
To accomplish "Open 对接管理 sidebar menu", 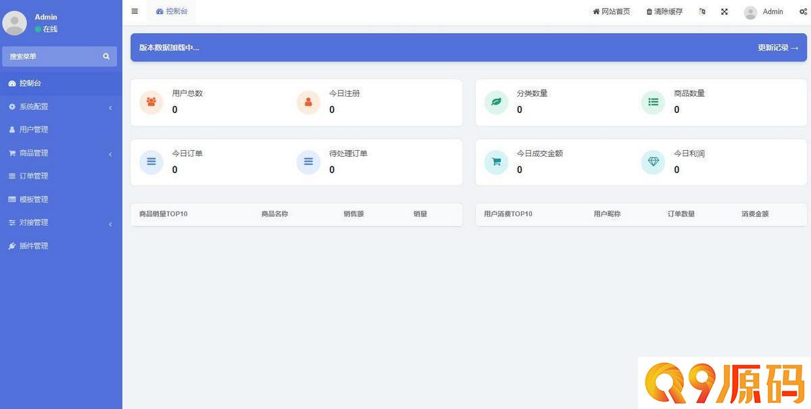I will point(61,223).
